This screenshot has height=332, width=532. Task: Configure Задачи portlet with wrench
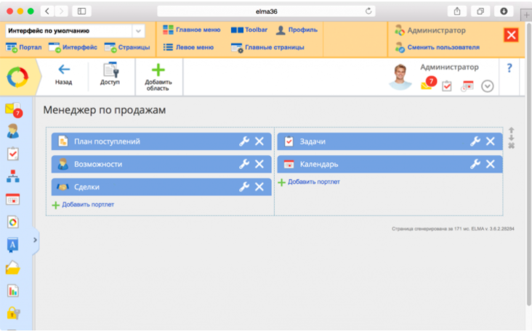(475, 141)
